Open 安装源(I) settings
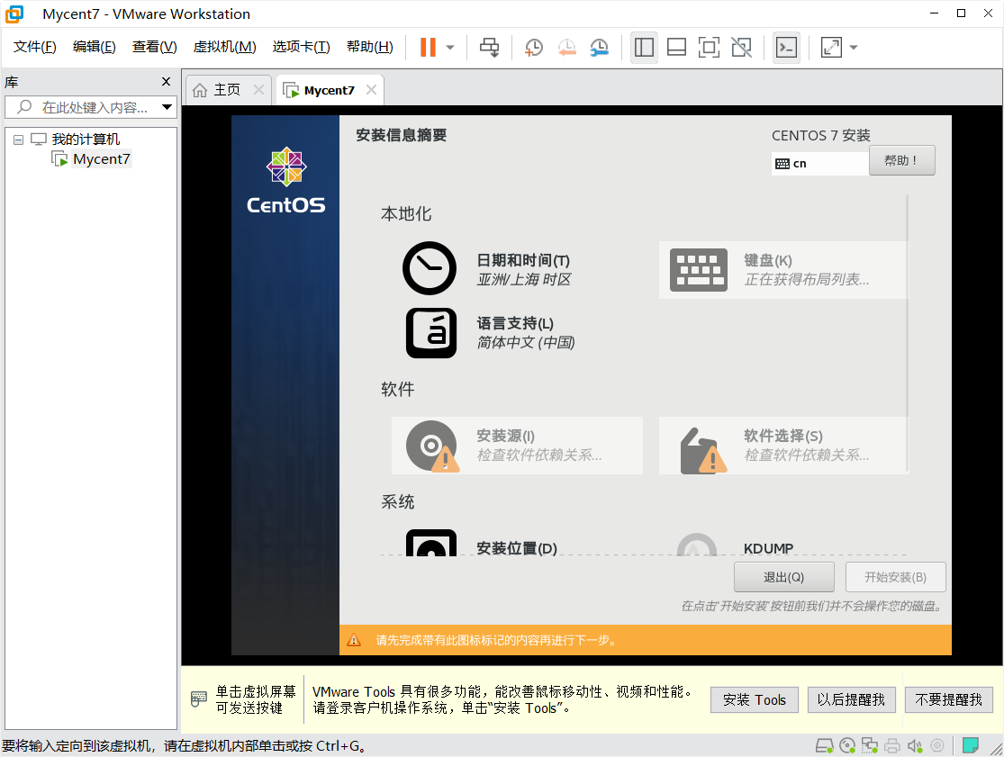The height and width of the screenshot is (757, 1004). pos(517,446)
